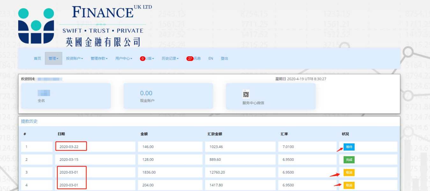Expand the 管理 dropdown menu

coord(54,59)
